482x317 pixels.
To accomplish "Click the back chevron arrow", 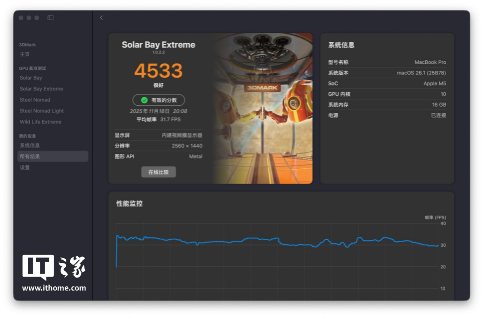I will [101, 18].
